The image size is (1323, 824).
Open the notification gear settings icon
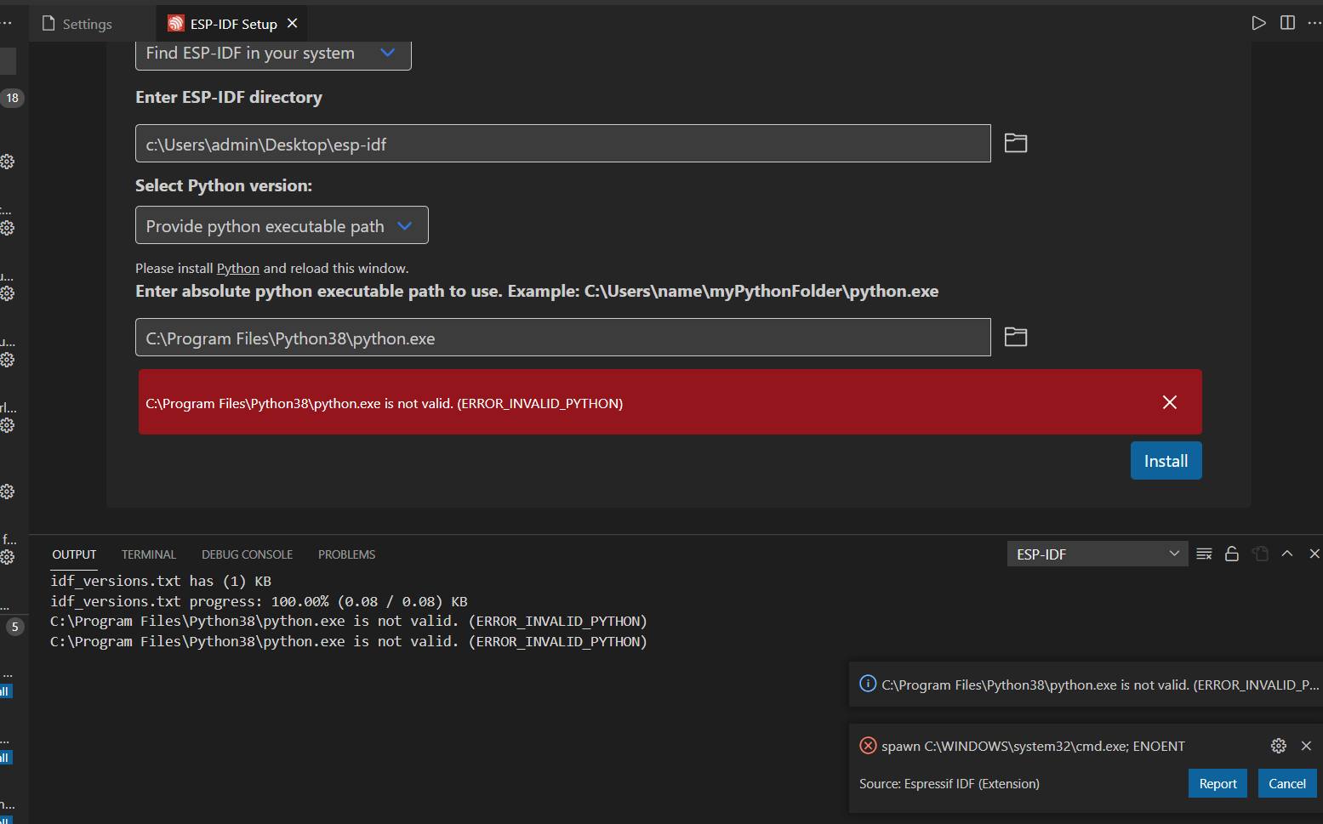point(1279,746)
